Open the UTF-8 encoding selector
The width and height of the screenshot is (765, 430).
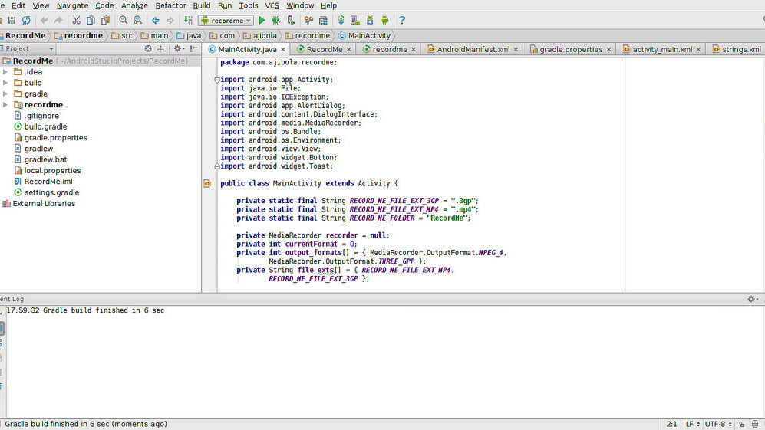718,424
